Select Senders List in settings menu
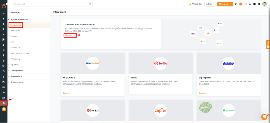Image resolution: width=270 pixels, height=123 pixels. tap(16, 48)
